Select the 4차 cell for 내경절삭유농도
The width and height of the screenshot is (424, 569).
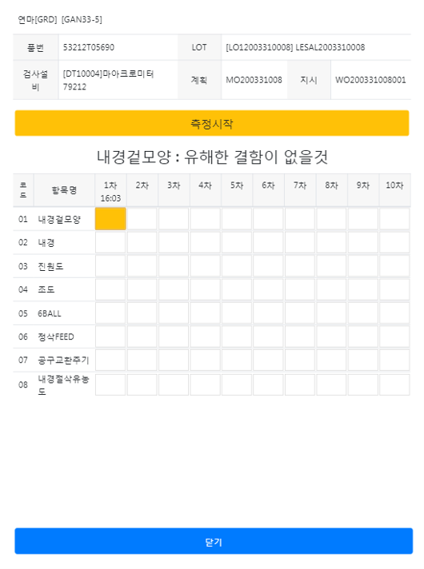point(206,384)
